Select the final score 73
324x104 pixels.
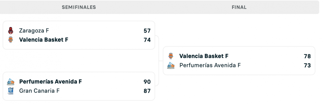(x=307, y=65)
